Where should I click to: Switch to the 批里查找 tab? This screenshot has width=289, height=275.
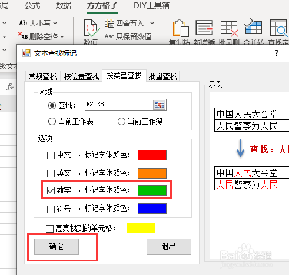[x=162, y=76]
